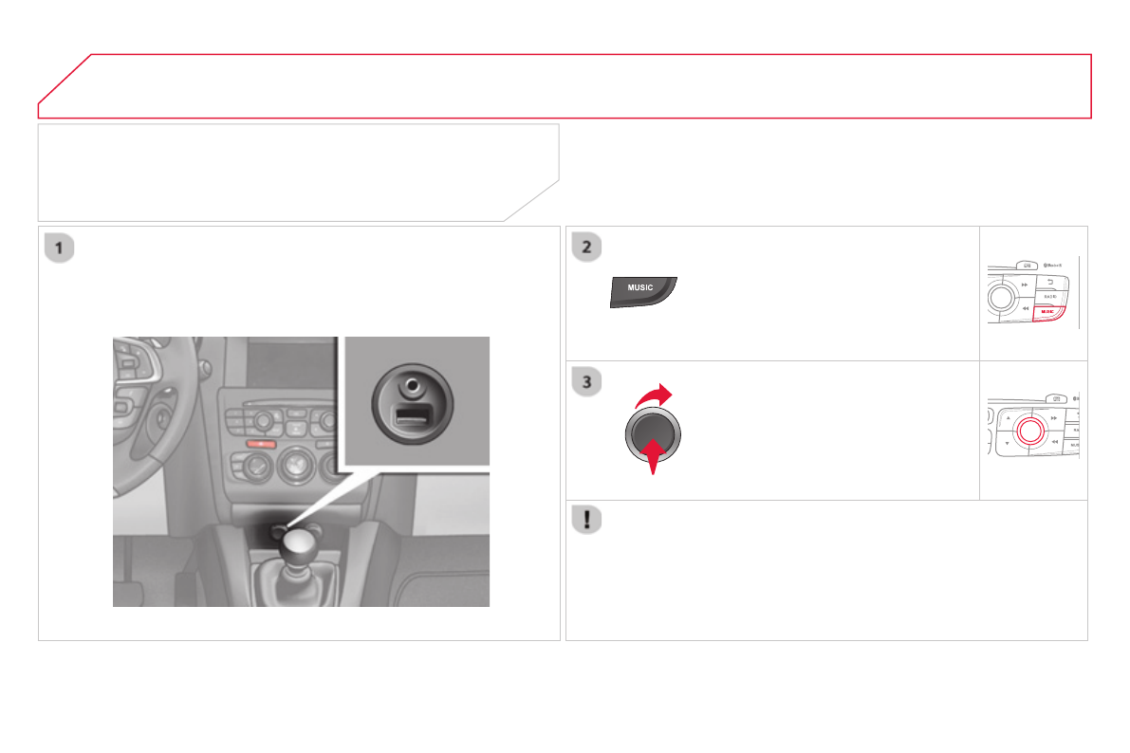Click the down arrow key in lower panel diagram
This screenshot has width=1130, height=753.
(1007, 443)
